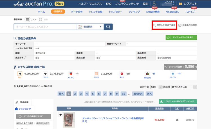Open the ランキング menu item

pyautogui.click(x=134, y=12)
